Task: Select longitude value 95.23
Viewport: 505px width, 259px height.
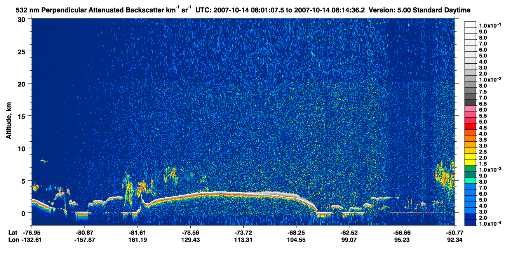Action: [402, 240]
